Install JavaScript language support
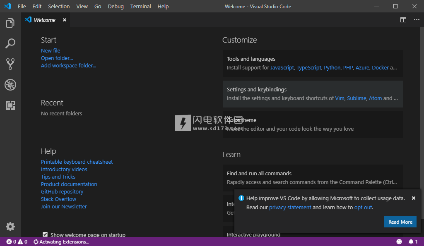Image resolution: width=424 pixels, height=246 pixels. point(282,67)
